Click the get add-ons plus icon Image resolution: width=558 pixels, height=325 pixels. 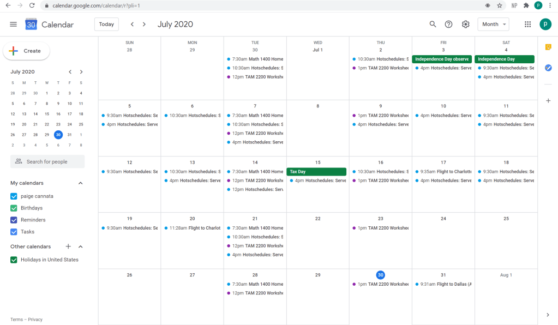548,101
